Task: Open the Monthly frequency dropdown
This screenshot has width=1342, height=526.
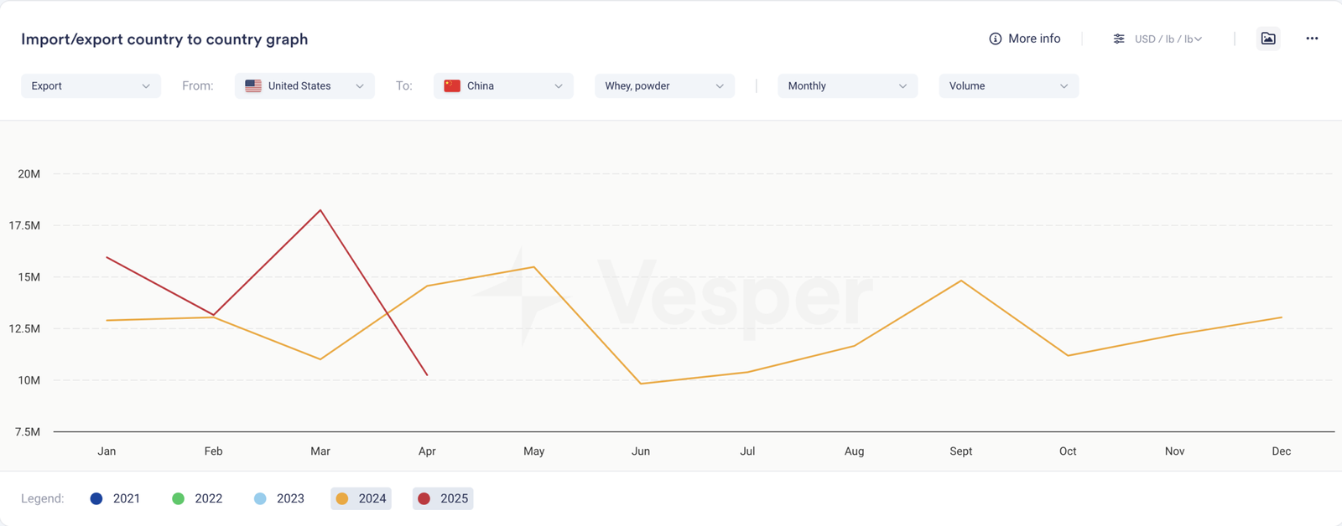Action: tap(847, 85)
